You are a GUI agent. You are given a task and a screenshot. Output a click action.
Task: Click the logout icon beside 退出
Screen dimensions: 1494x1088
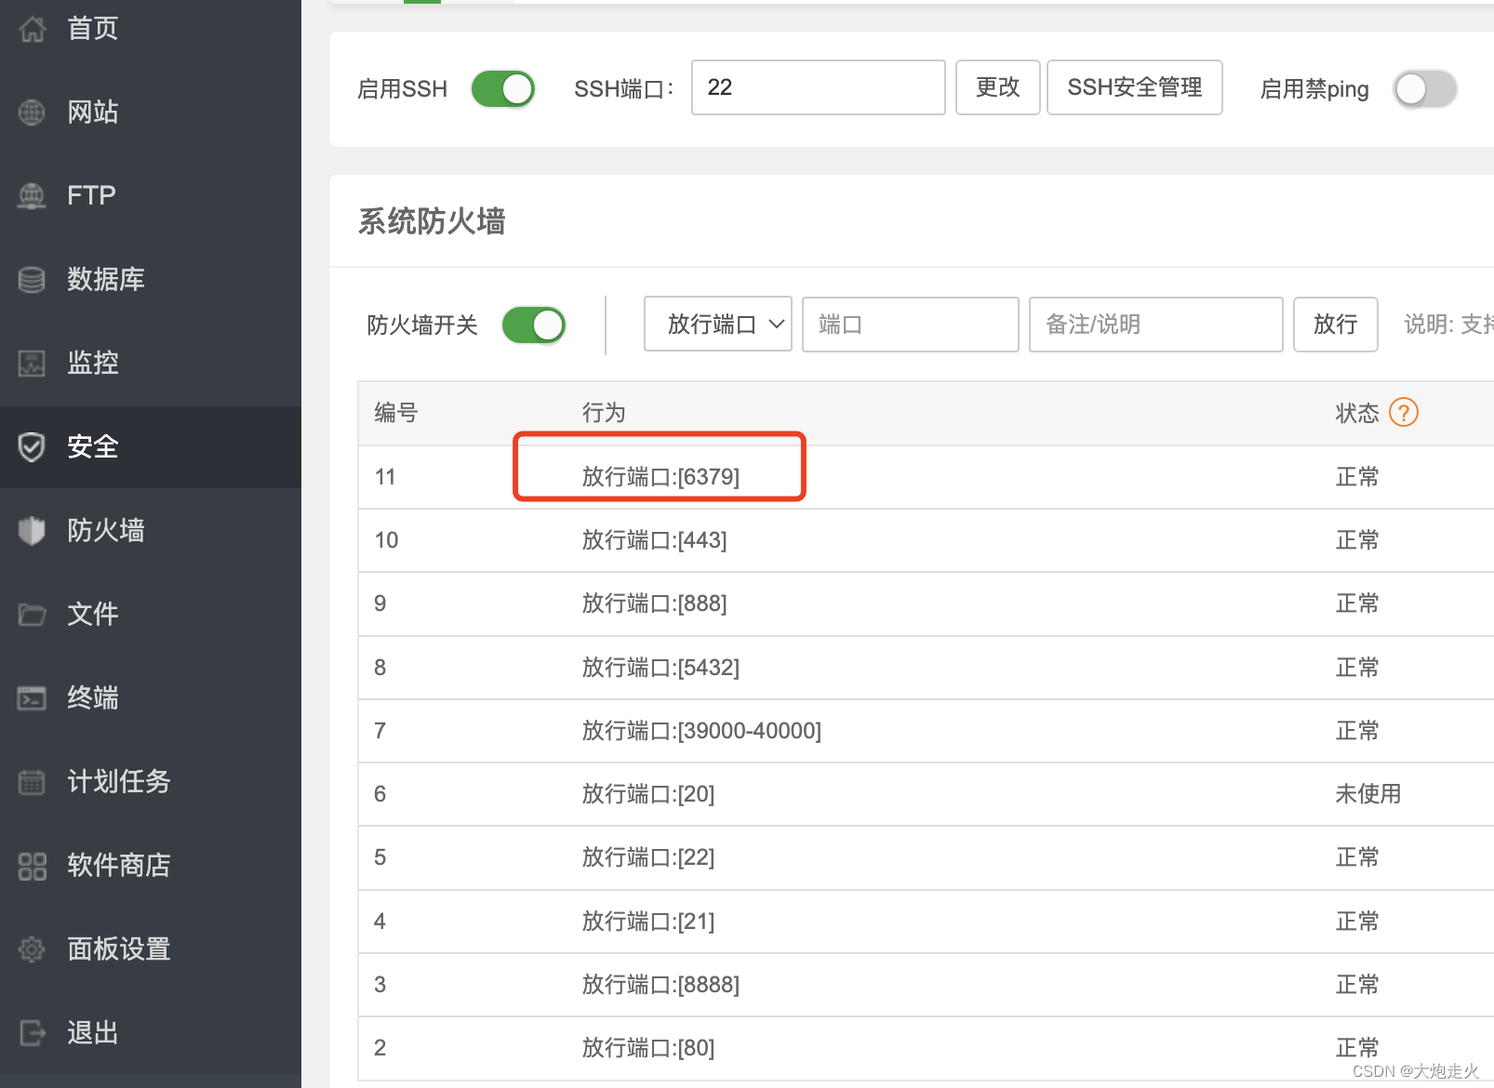coord(32,1033)
